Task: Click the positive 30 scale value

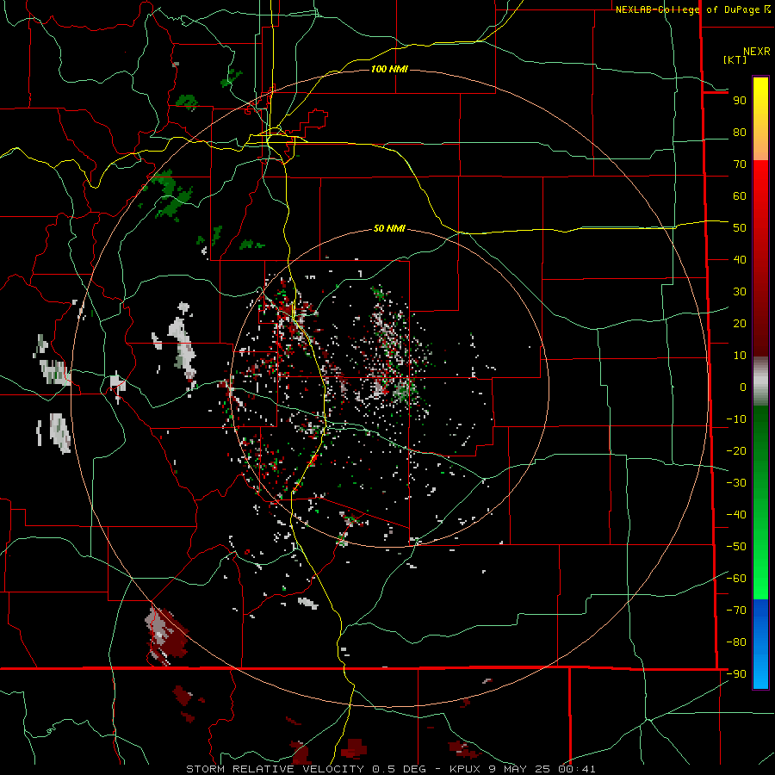Action: tap(740, 292)
